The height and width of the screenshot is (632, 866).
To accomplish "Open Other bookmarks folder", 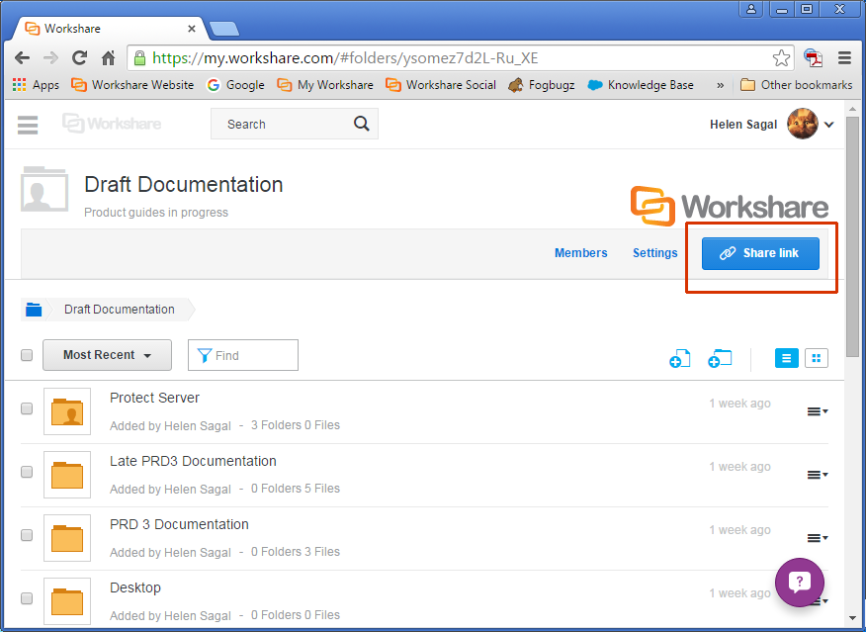I will pos(797,85).
